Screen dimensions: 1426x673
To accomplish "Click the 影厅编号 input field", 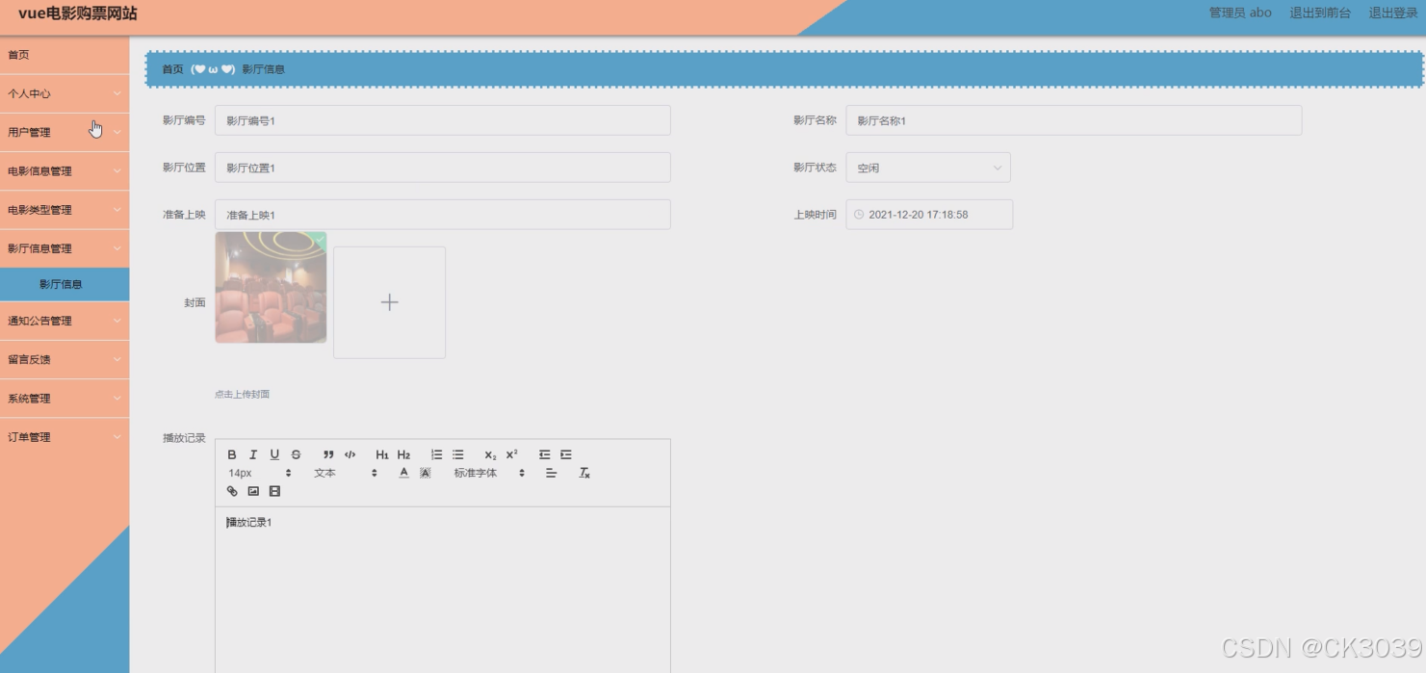I will click(x=443, y=120).
